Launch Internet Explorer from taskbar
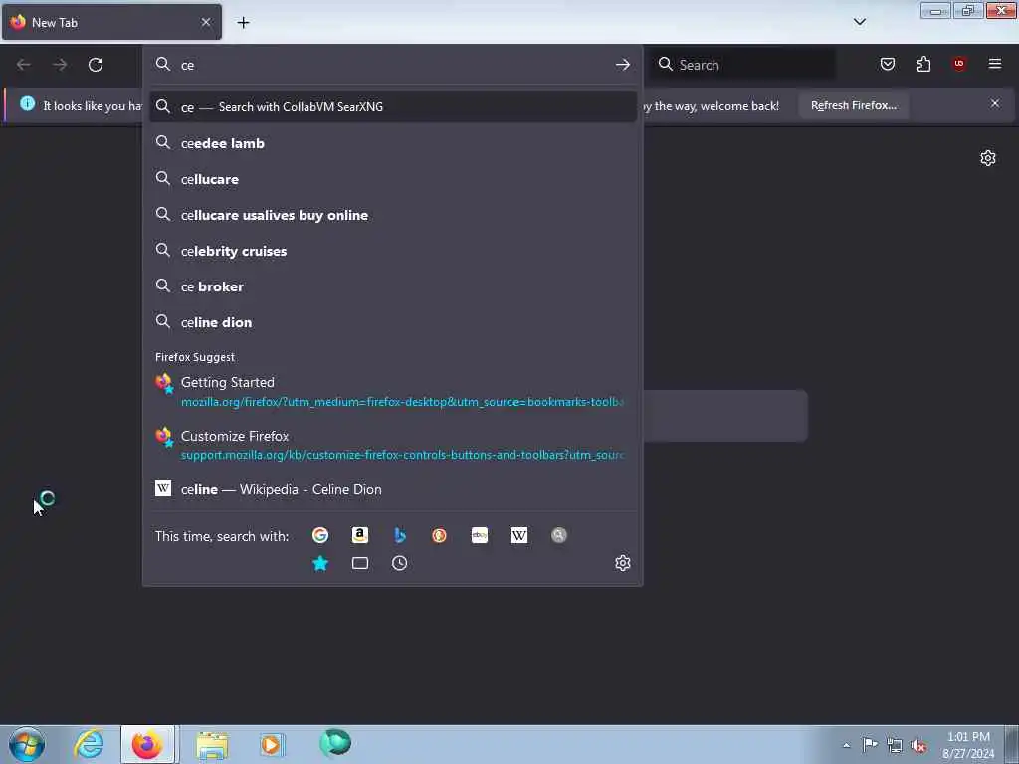Viewport: 1019px width, 764px height. tap(89, 744)
